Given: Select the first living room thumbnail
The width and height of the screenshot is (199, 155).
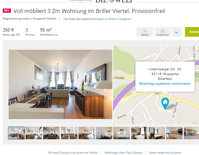Looking at the screenshot, I should 16,133.
